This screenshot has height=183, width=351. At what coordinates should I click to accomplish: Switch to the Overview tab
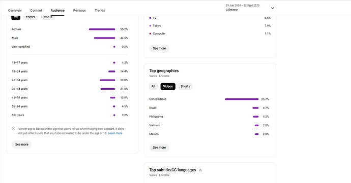pos(15,11)
